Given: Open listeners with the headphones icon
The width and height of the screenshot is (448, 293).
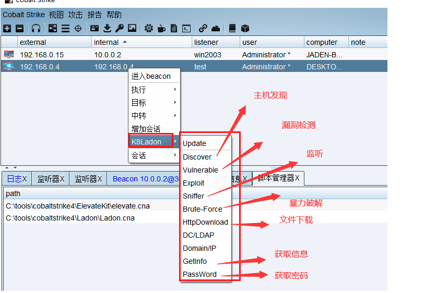Looking at the screenshot, I should pos(36,29).
